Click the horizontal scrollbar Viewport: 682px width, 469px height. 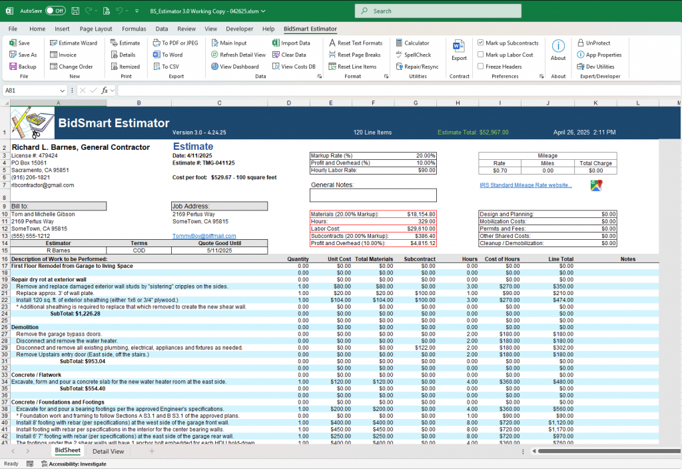click(609, 451)
